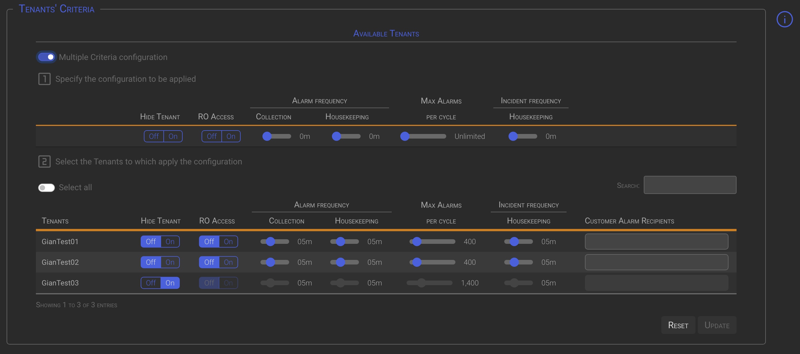Image resolution: width=800 pixels, height=354 pixels.
Task: Switch GianTest03 Hide Tenant to Off
Action: click(151, 283)
